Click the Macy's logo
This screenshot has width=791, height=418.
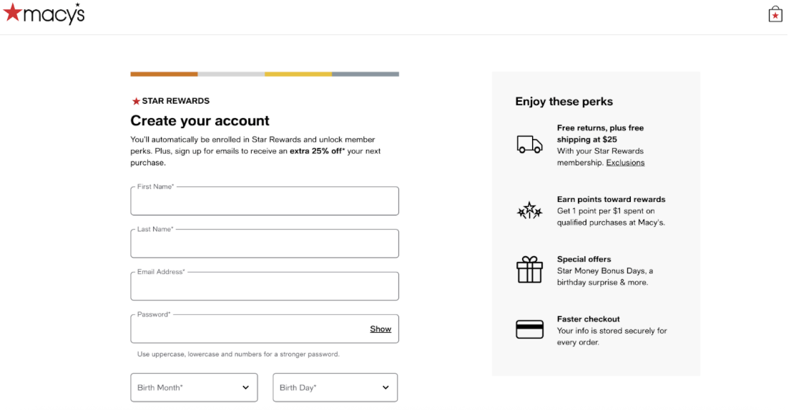tap(44, 14)
